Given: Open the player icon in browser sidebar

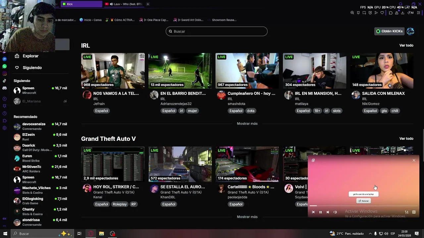Looking at the screenshot, I should 5,99.
